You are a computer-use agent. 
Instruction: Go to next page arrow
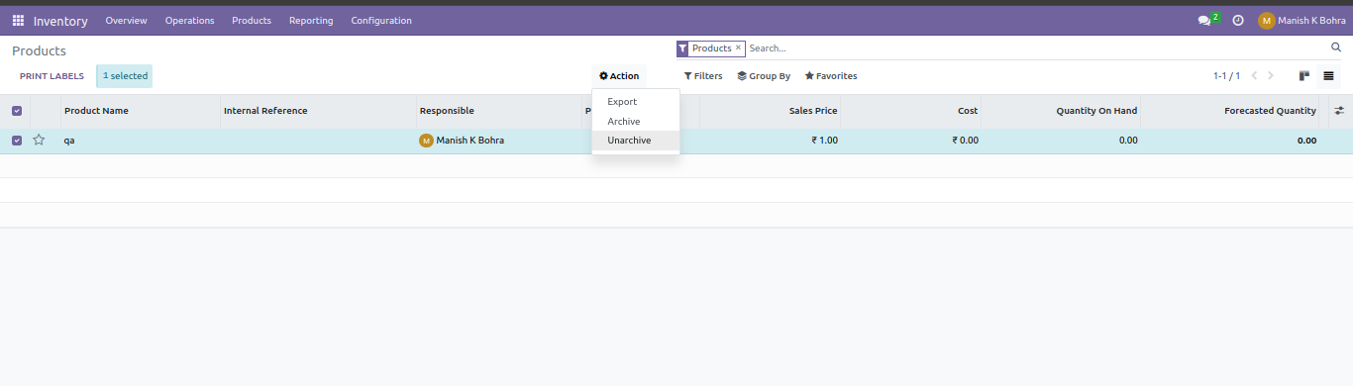coord(1271,76)
